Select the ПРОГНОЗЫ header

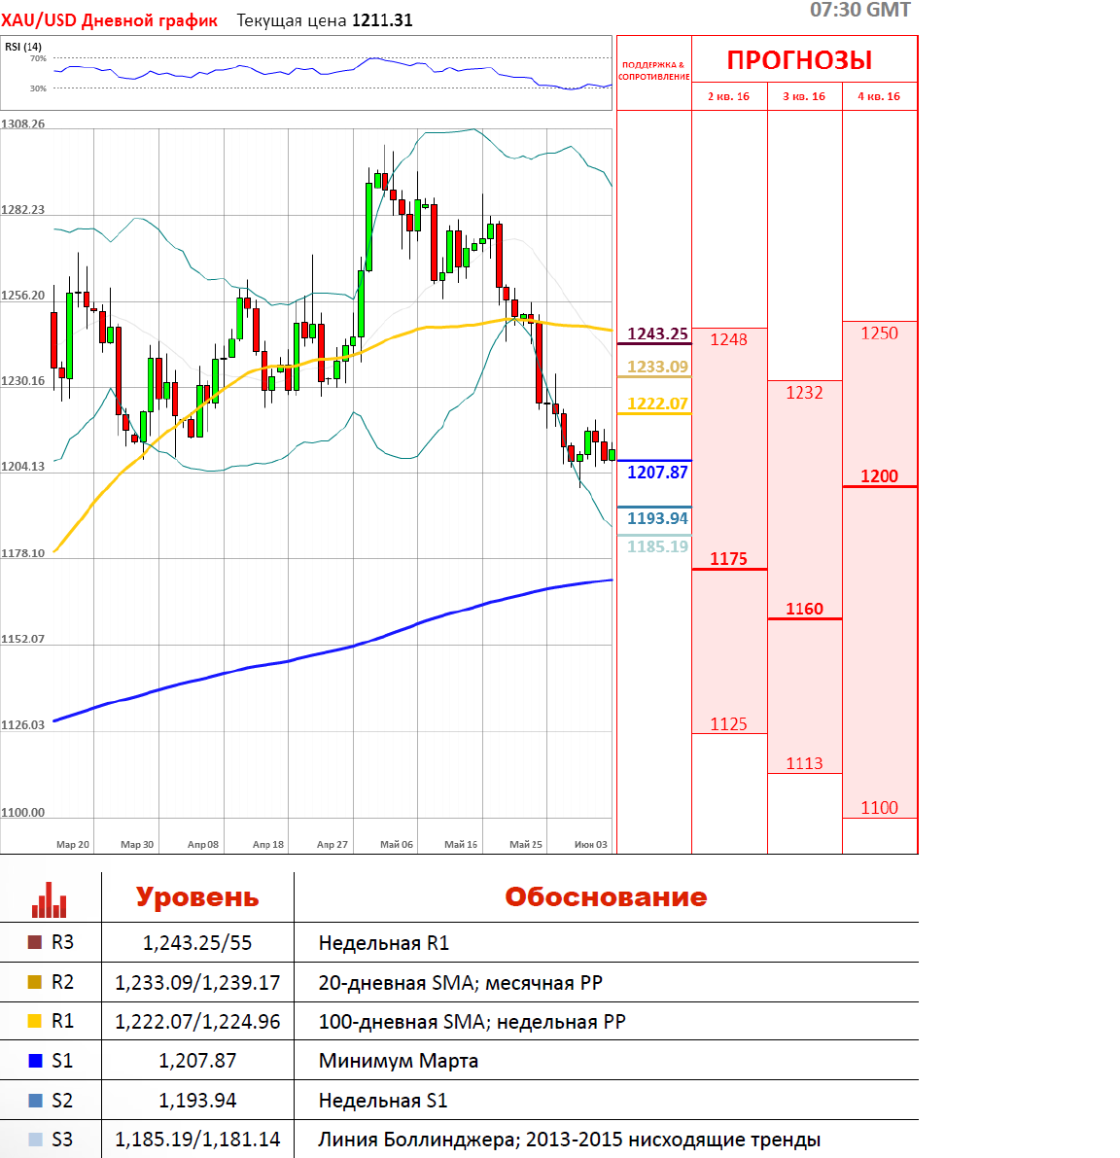pos(799,60)
